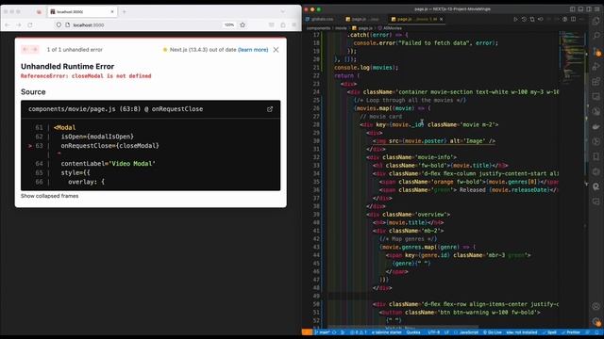Click 'console.log(movies);' on line 21

click(x=366, y=68)
